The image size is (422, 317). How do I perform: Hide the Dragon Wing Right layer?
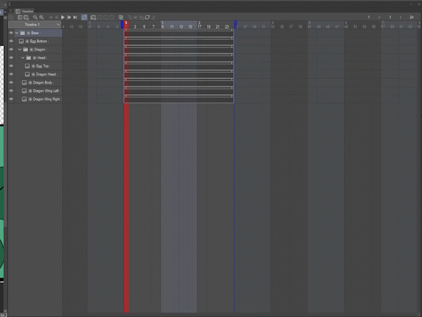coord(11,99)
